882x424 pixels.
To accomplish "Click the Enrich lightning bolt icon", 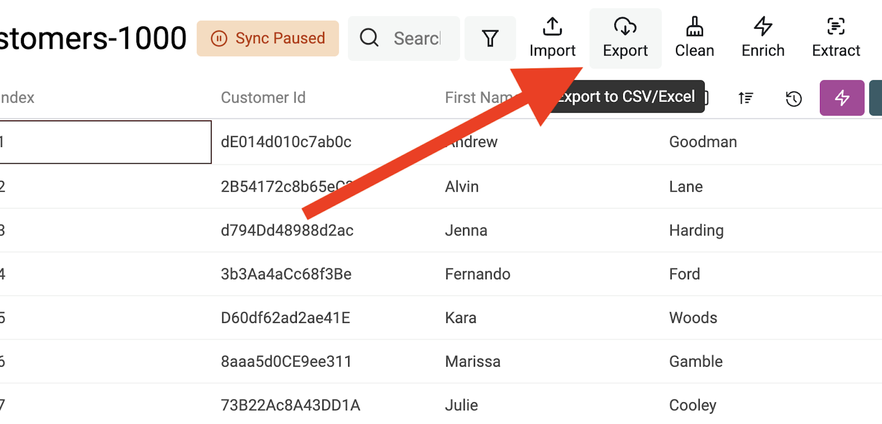I will 763,27.
